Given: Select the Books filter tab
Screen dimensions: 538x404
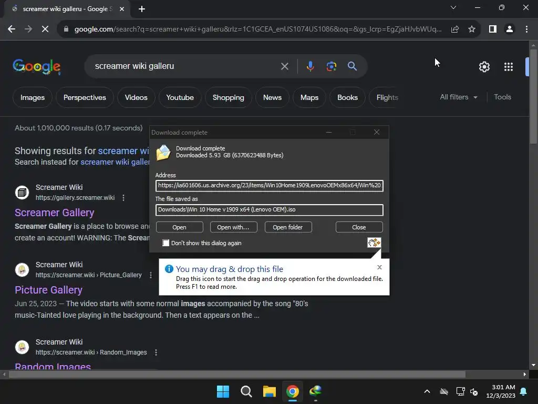Looking at the screenshot, I should (x=348, y=97).
